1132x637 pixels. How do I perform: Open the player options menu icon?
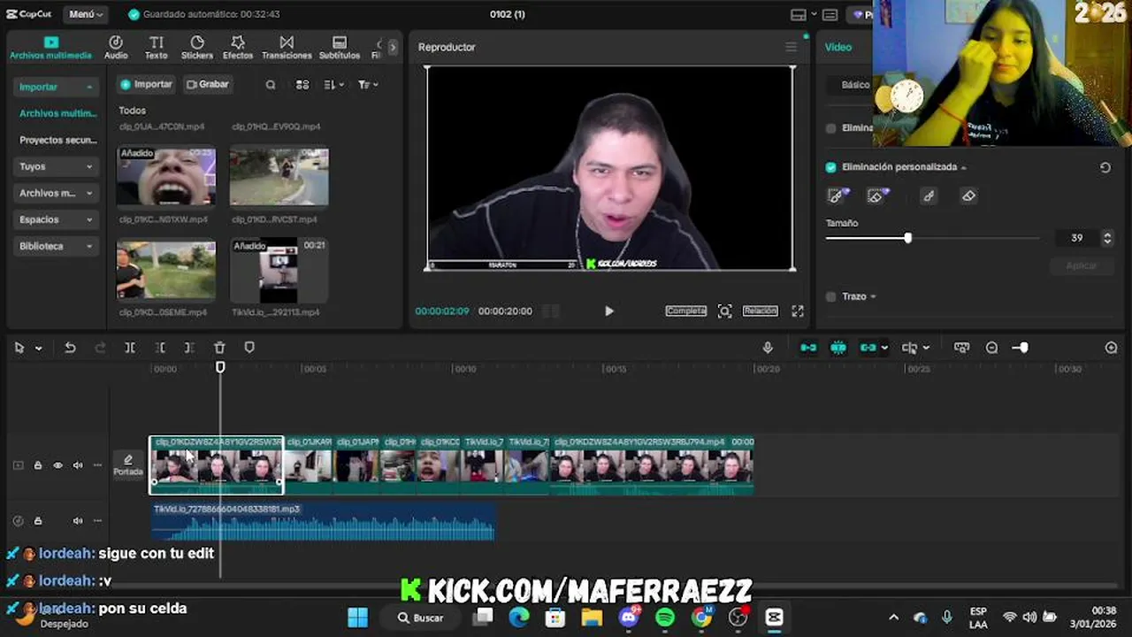point(791,47)
